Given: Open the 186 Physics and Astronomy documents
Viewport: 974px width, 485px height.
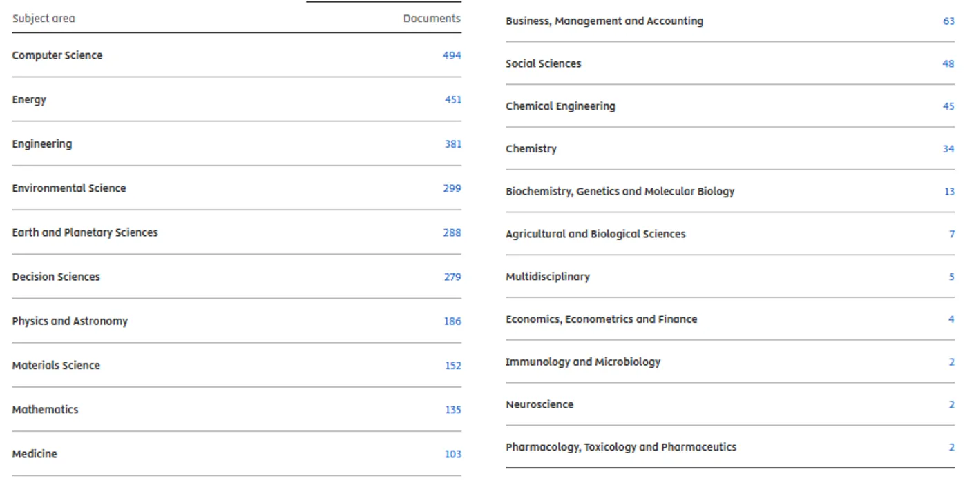Looking at the screenshot, I should (452, 321).
